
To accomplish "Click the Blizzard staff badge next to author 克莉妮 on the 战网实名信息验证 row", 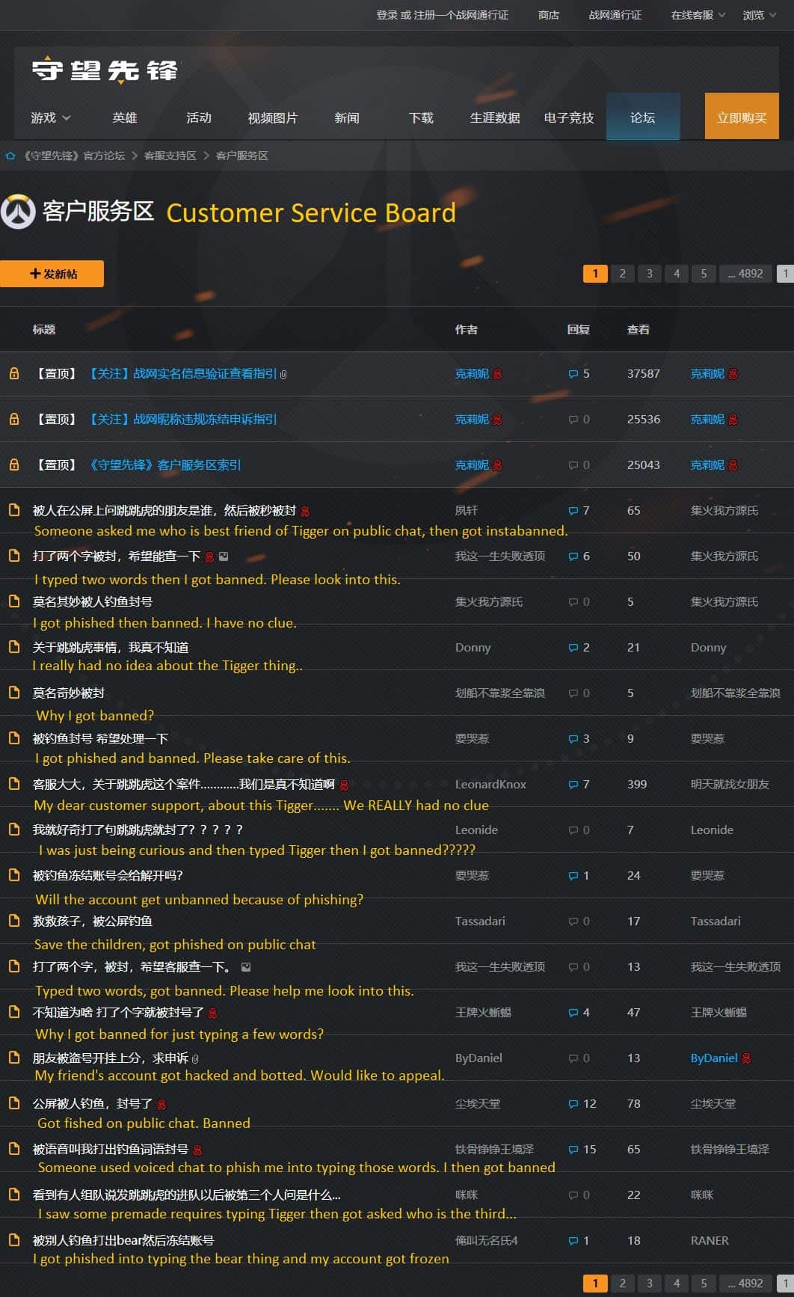I will click(x=498, y=374).
